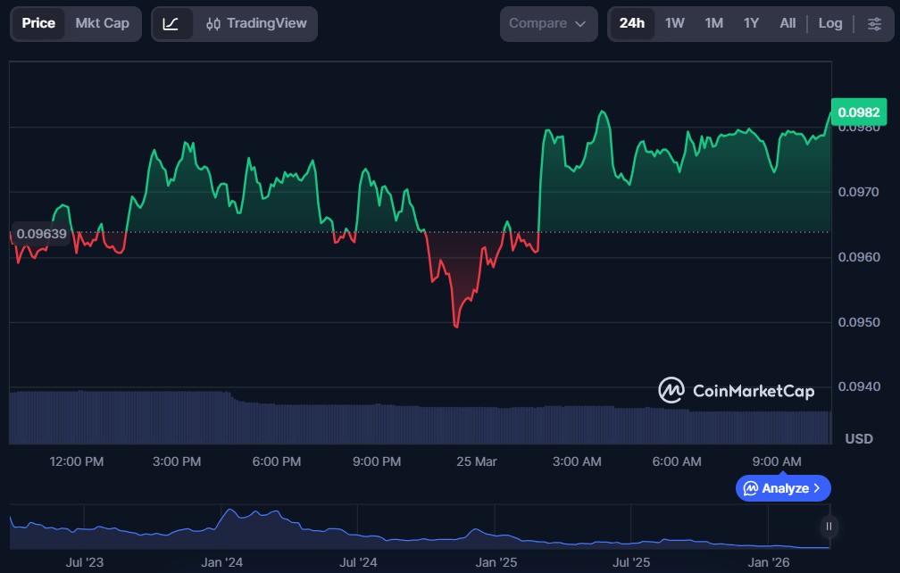The height and width of the screenshot is (573, 900).
Task: Expand Analyze using its right chevron
Action: tap(817, 488)
